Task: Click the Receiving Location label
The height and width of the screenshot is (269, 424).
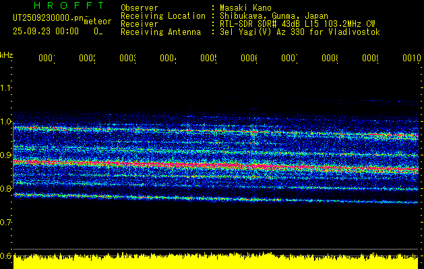Action: (x=163, y=16)
